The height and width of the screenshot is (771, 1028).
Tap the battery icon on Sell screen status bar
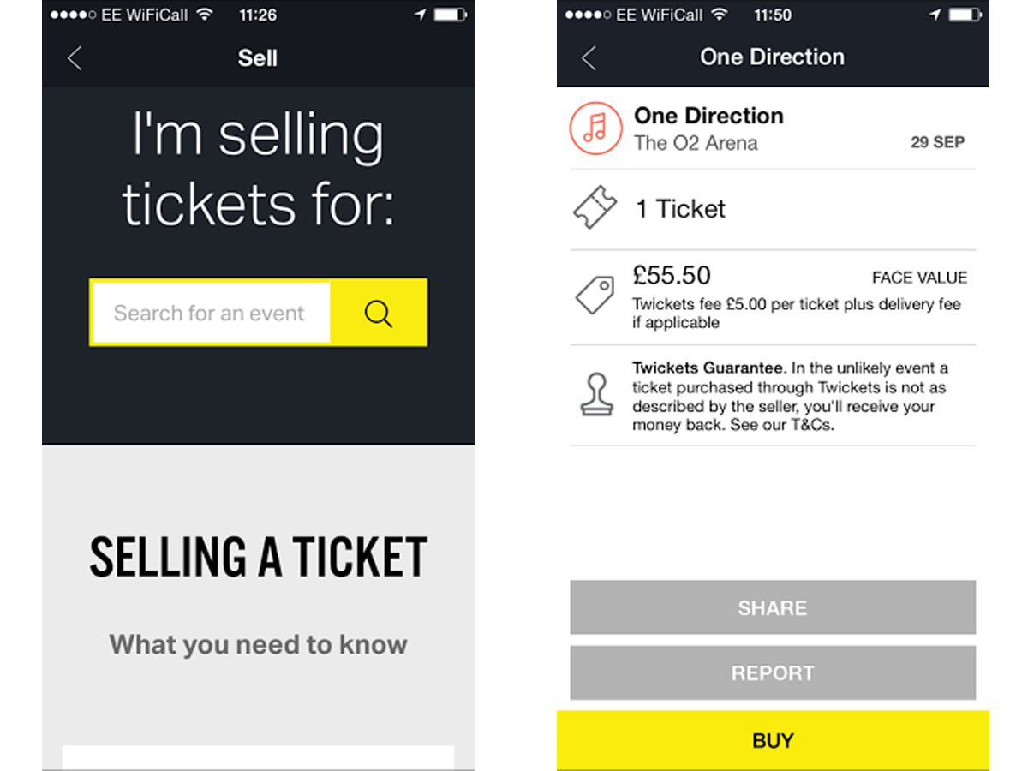click(451, 15)
